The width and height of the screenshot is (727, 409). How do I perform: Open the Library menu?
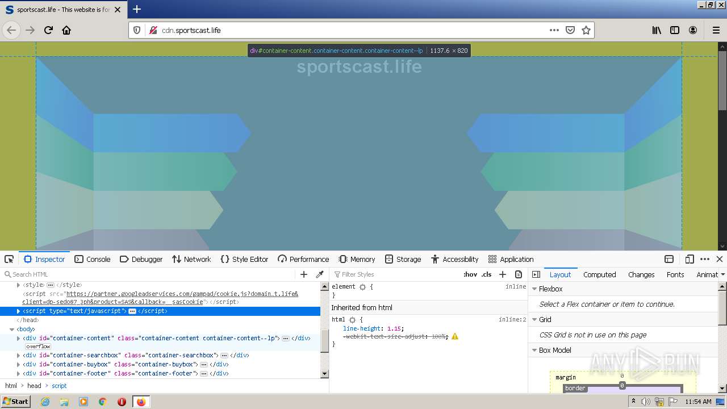(x=657, y=30)
